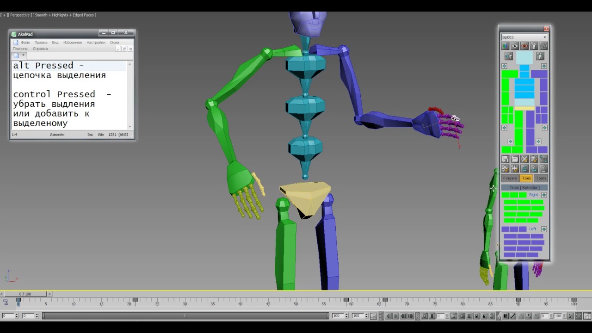
Task: Open the Bip003 biped selector dropdown
Action: (x=524, y=37)
